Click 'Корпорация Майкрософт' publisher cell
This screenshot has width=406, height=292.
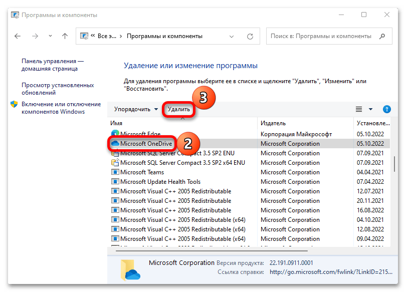pyautogui.click(x=296, y=134)
